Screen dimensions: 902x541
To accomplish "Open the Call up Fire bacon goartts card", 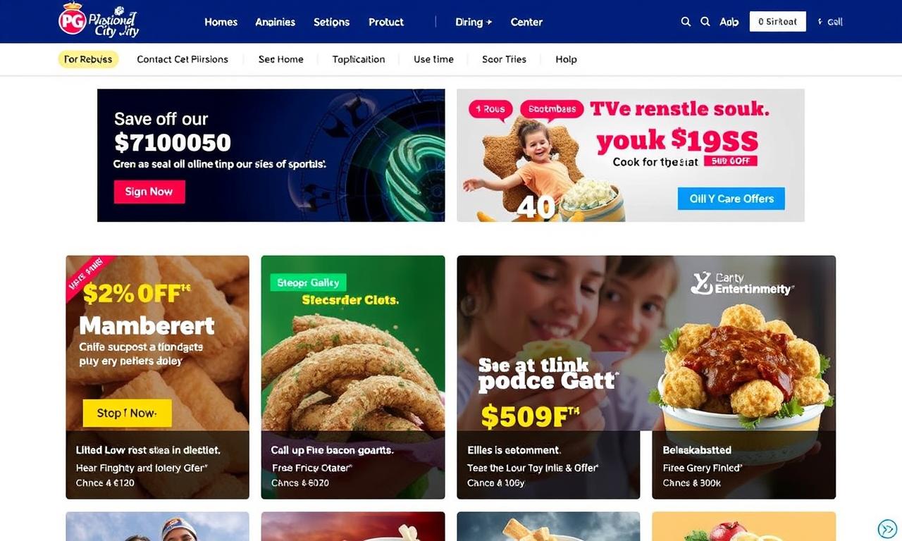I will tap(353, 466).
